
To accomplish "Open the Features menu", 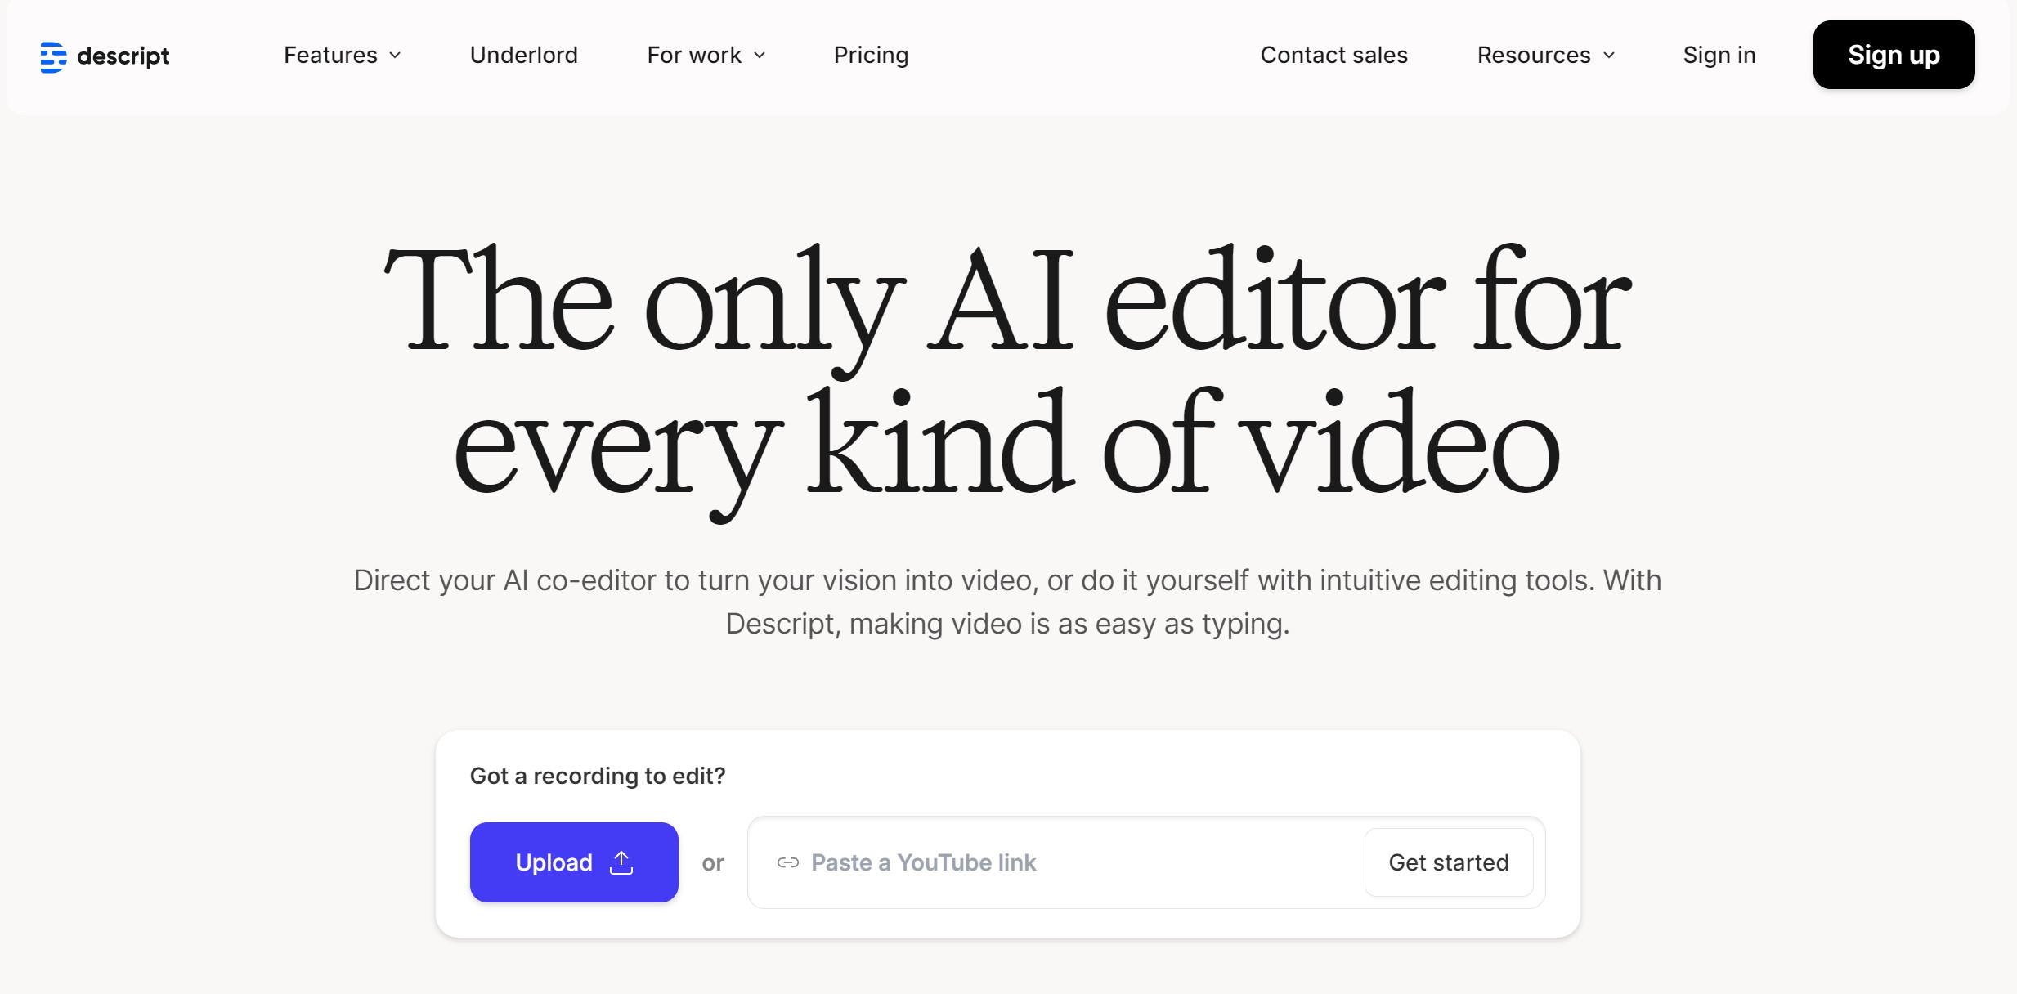I will tap(330, 55).
